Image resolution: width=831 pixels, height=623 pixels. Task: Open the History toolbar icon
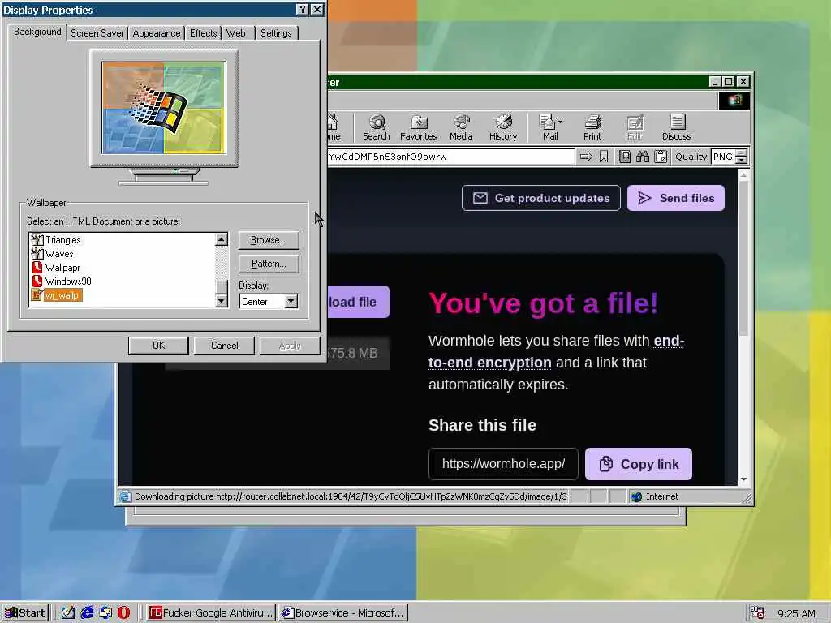[503, 127]
